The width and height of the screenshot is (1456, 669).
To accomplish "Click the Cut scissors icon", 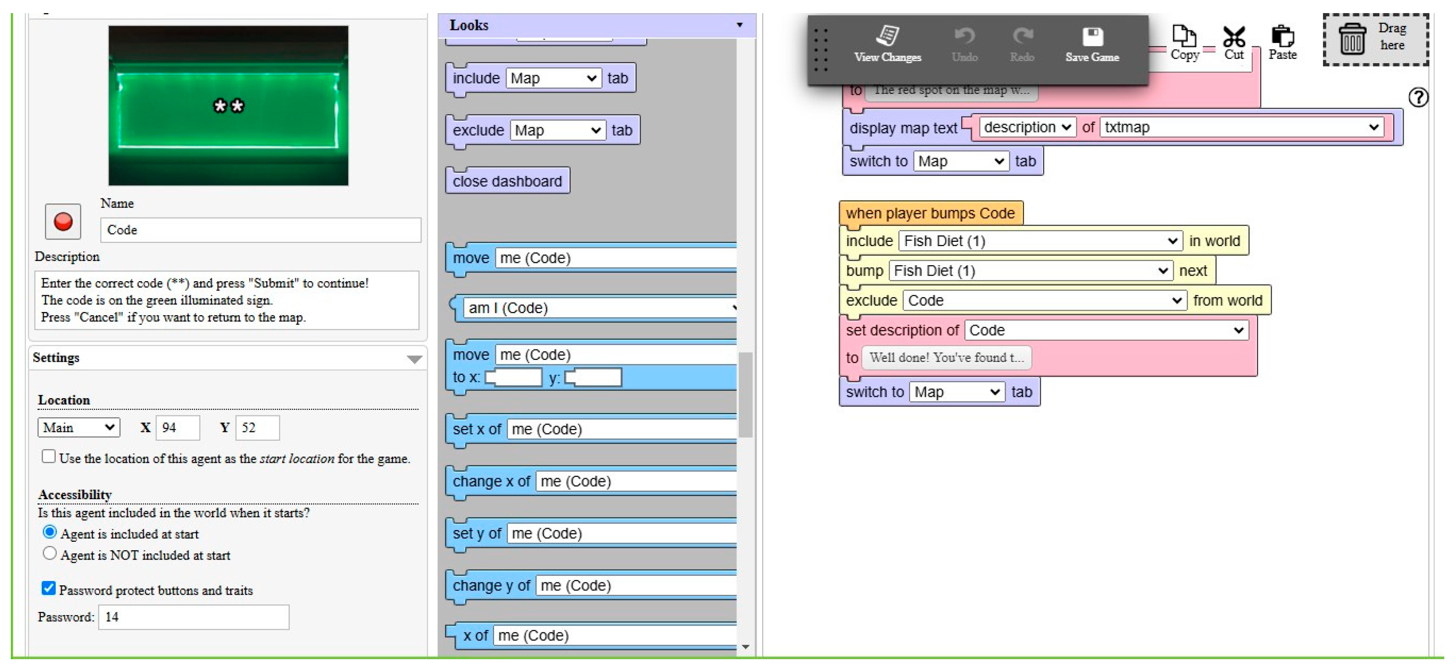I will pyautogui.click(x=1234, y=36).
